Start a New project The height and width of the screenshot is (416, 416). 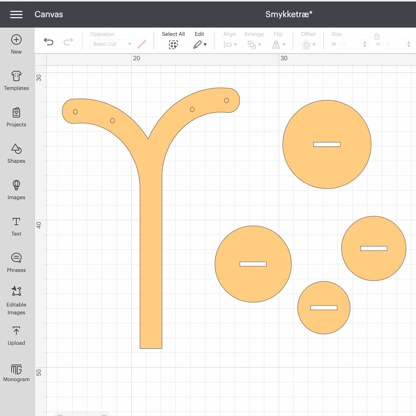coord(16,44)
